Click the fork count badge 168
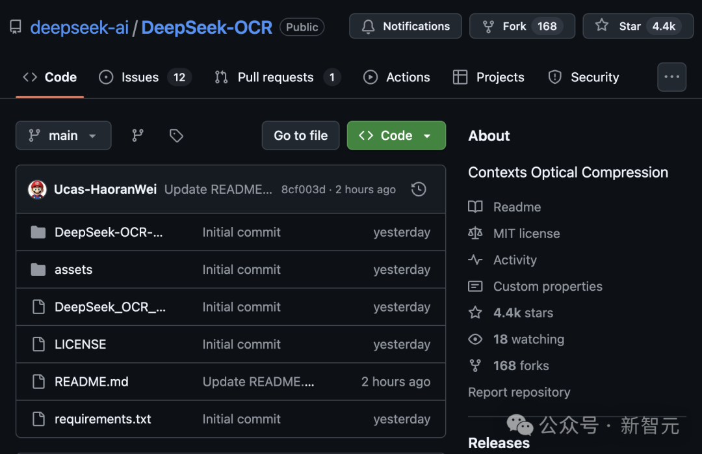Viewport: 702px width, 454px height. point(547,26)
